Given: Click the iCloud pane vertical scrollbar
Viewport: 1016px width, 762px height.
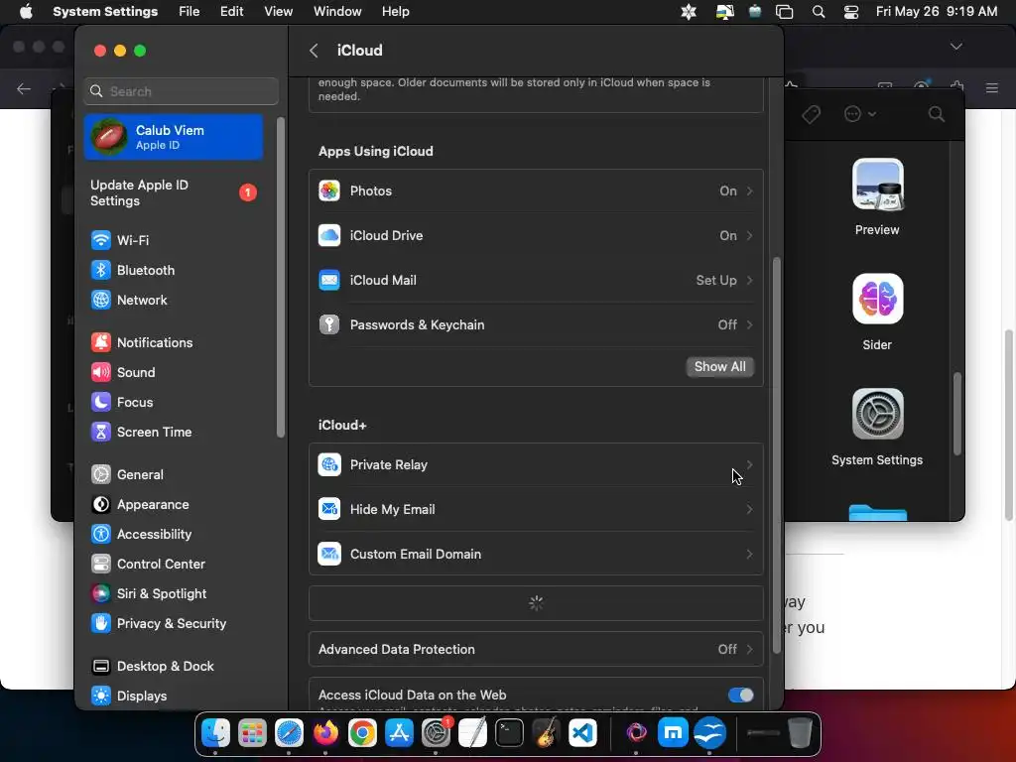Looking at the screenshot, I should 777,455.
